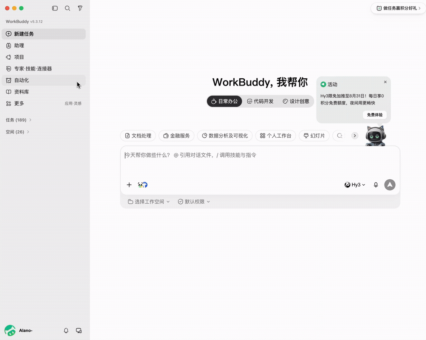The height and width of the screenshot is (340, 426).
Task: Click the Alano- user avatar
Action: [10, 330]
